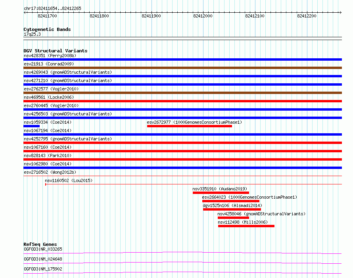Click the brown bar under esv2762577
The width and height of the screenshot is (353, 278).
[x=182, y=93]
